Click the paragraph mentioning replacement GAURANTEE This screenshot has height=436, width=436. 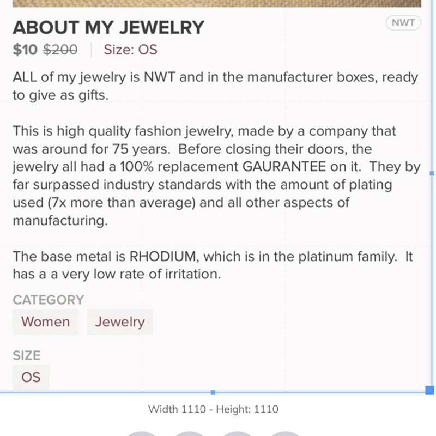216,175
